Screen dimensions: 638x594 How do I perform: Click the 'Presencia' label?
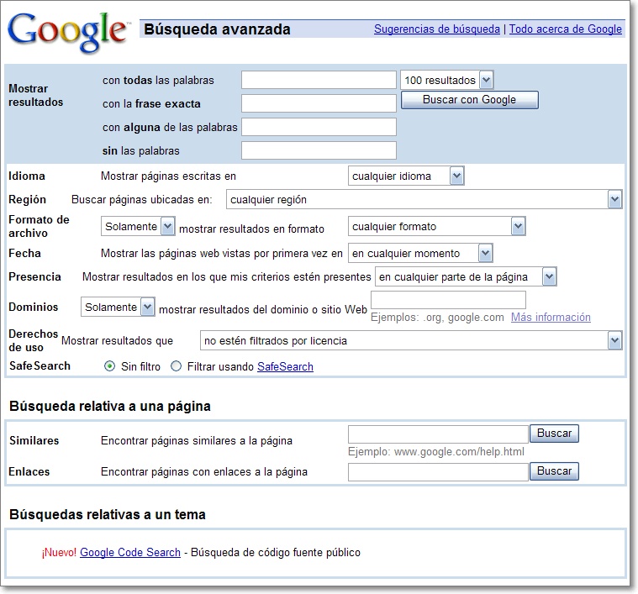(34, 277)
